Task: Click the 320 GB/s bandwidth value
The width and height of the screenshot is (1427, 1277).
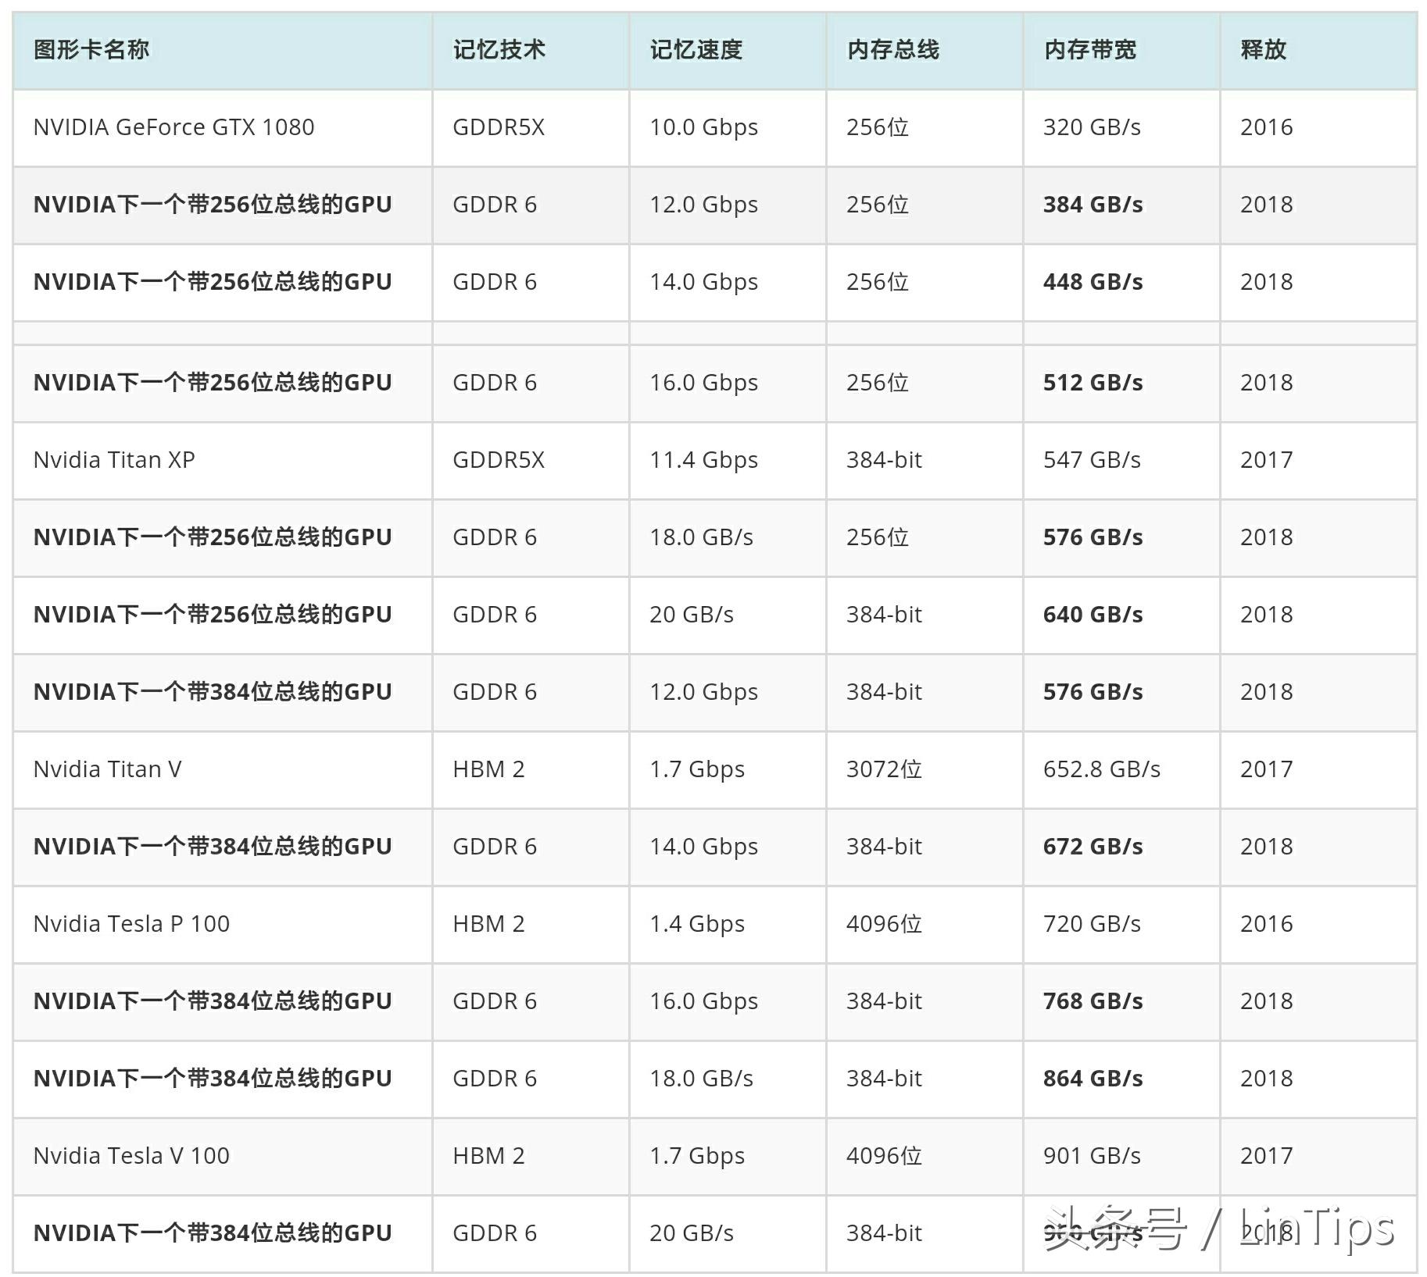Action: click(1092, 127)
